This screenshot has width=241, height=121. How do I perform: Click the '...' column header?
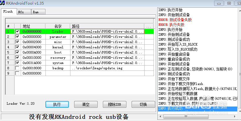pyautogui.click(x=149, y=26)
